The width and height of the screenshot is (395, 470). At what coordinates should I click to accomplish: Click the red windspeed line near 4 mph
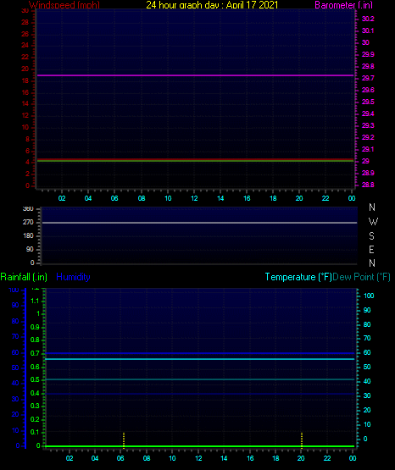(x=195, y=159)
